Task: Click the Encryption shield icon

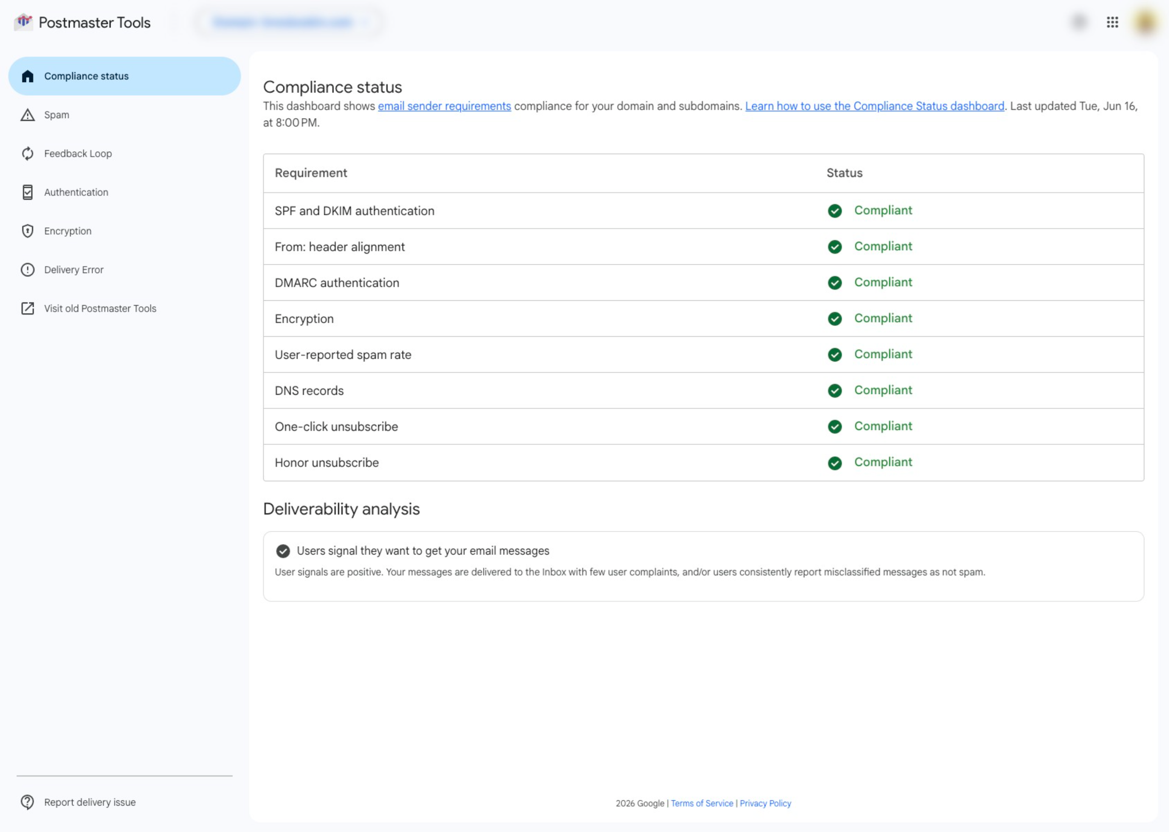Action: [x=28, y=231]
